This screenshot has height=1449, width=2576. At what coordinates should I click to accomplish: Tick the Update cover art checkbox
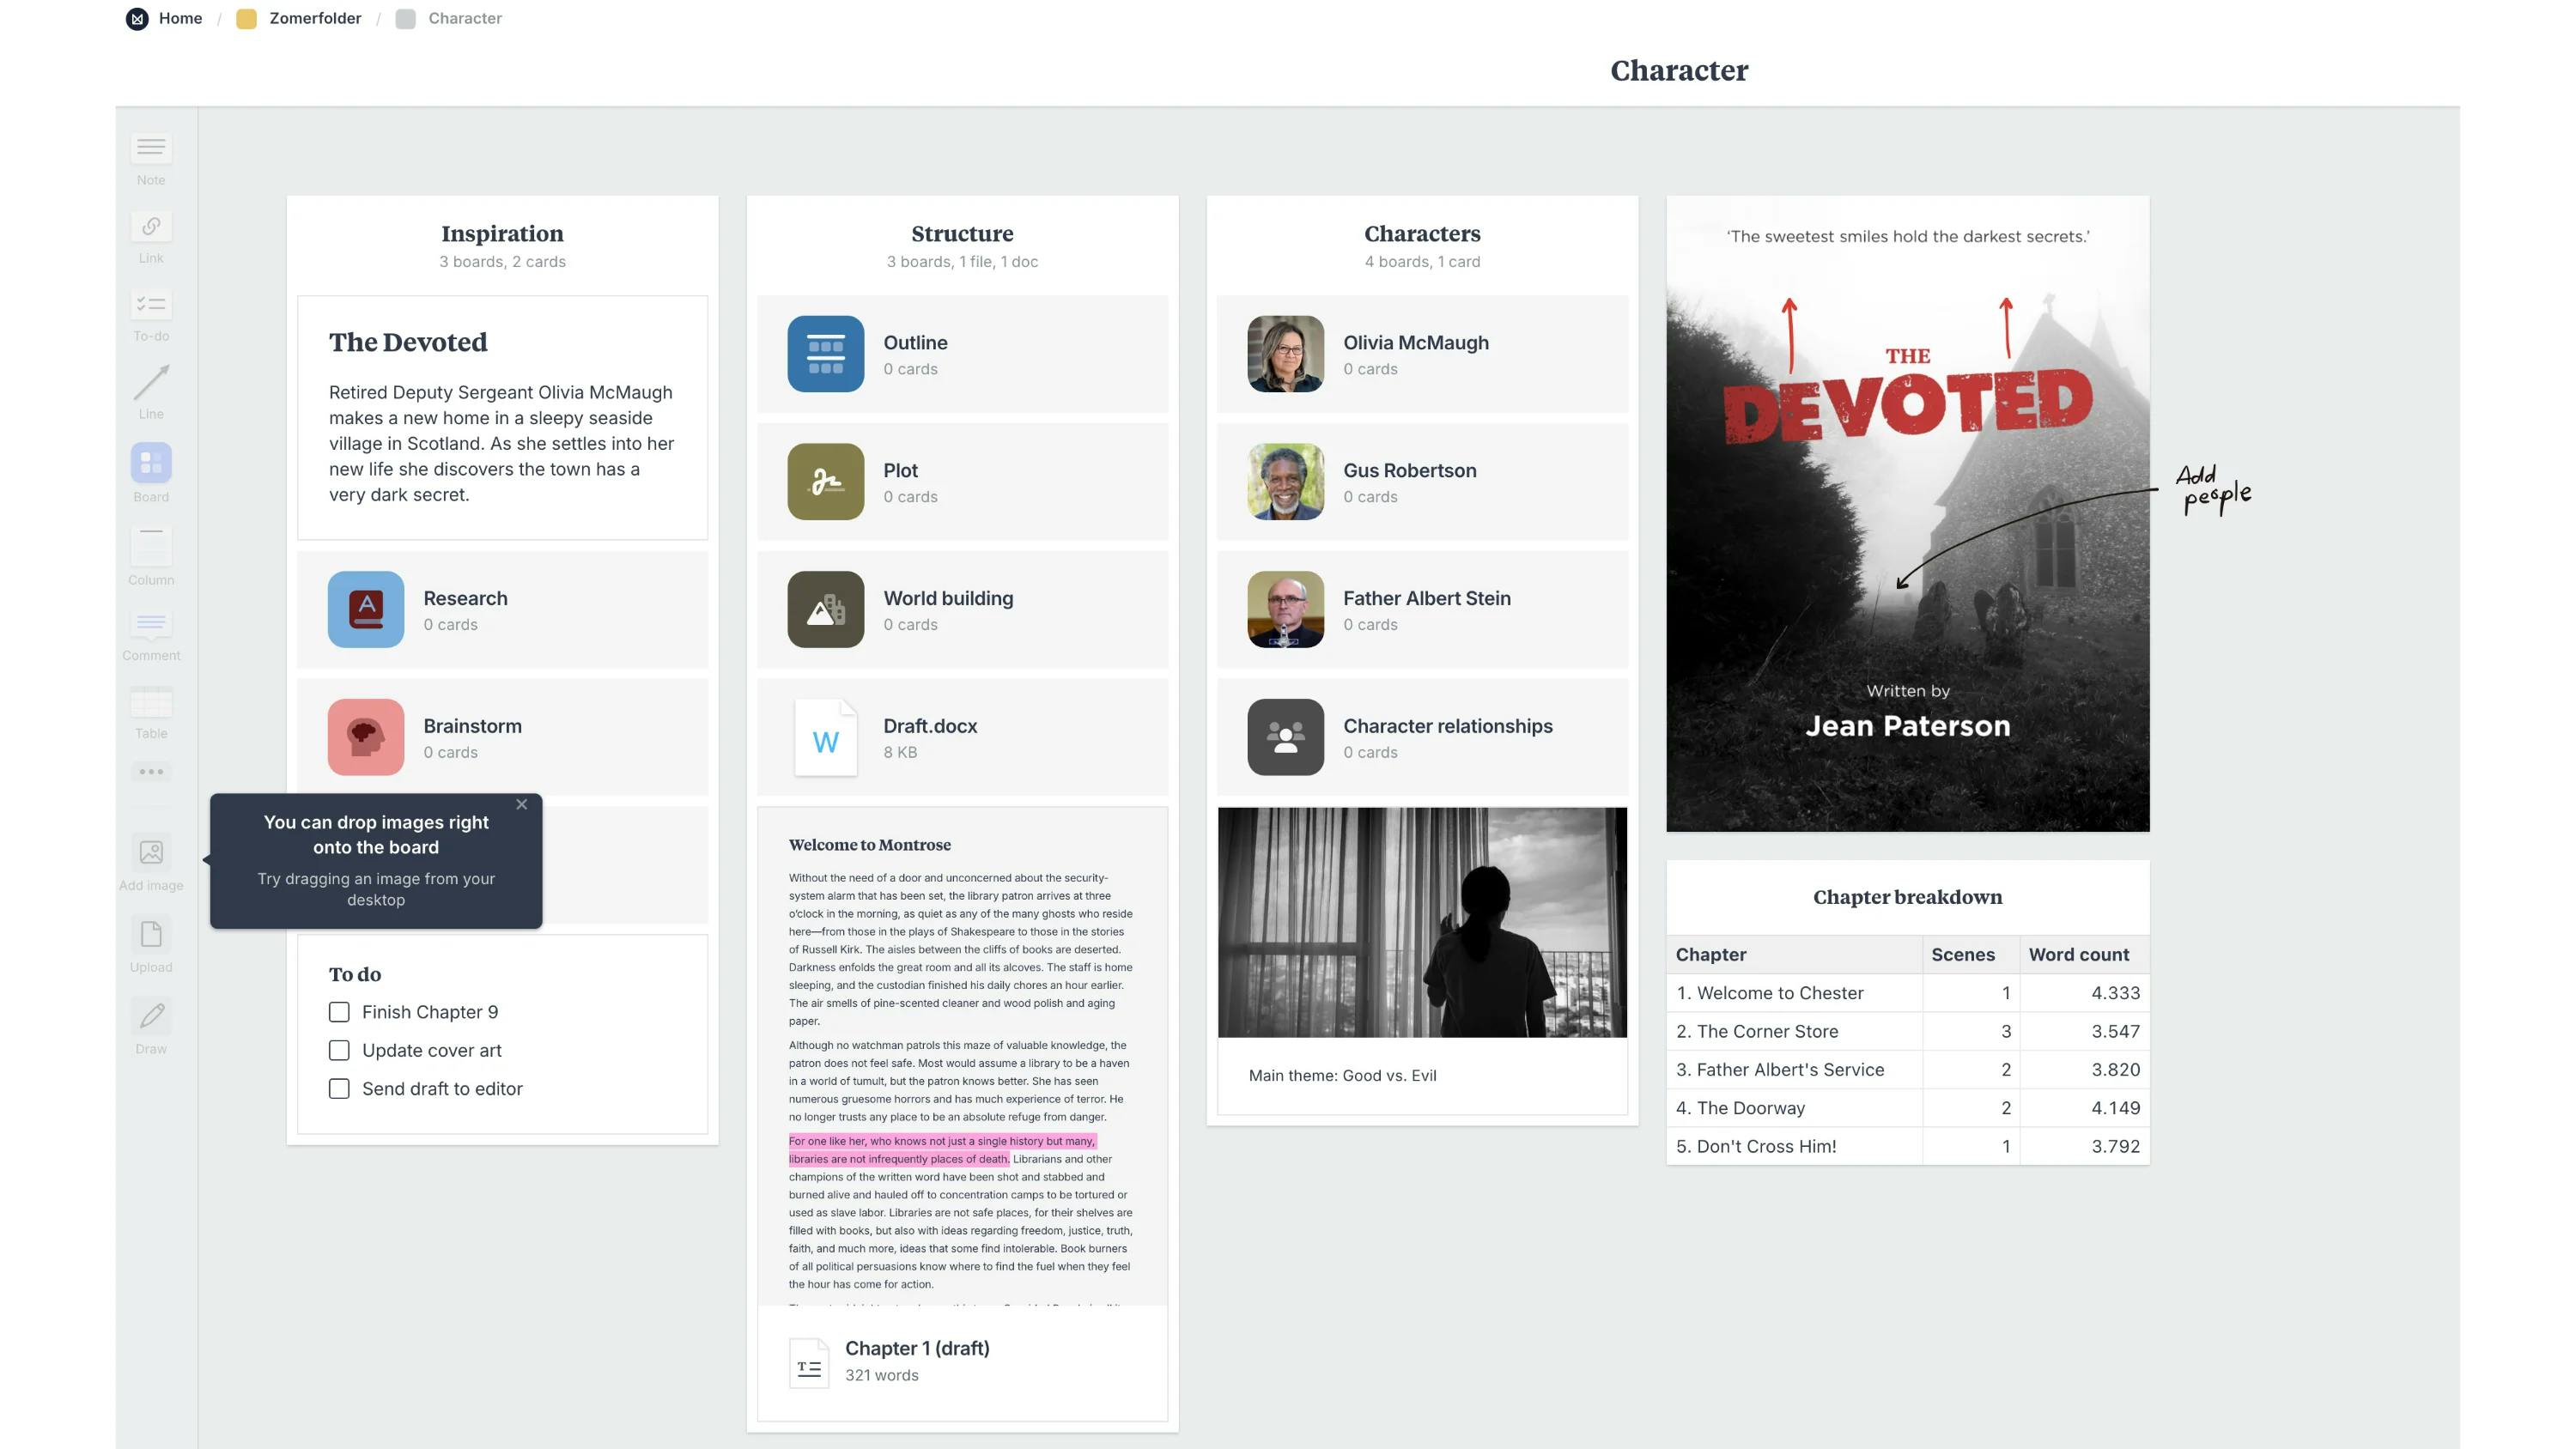point(339,1051)
